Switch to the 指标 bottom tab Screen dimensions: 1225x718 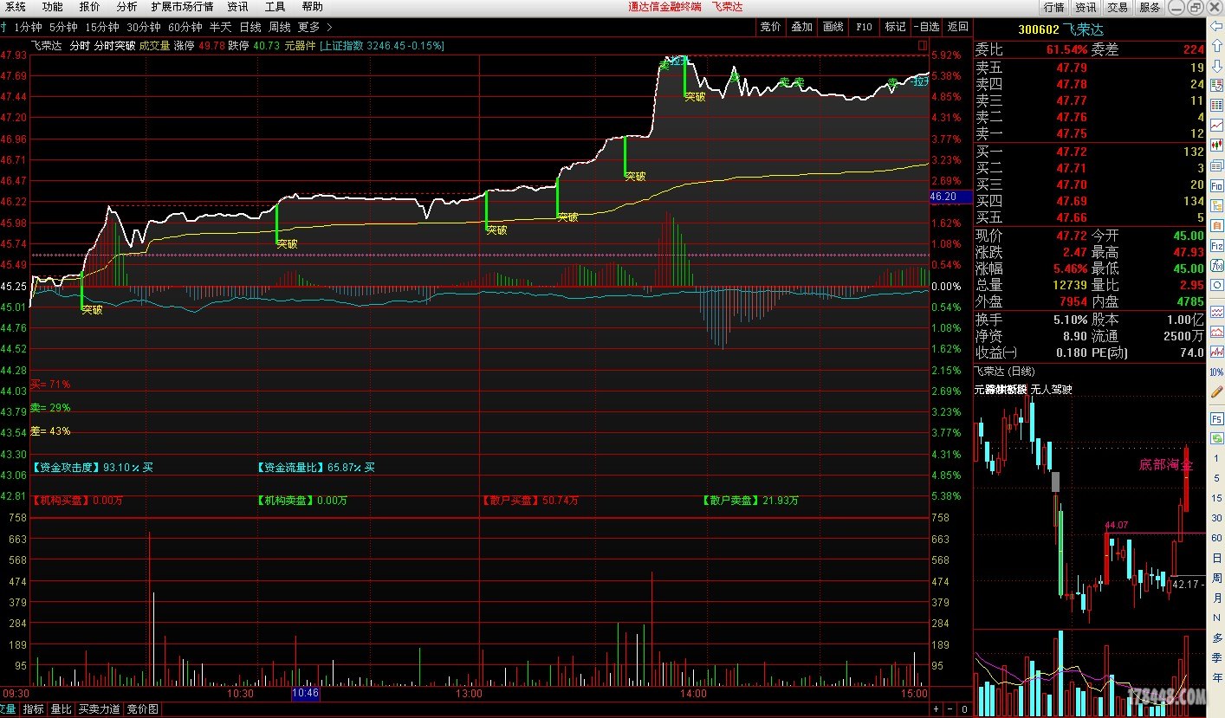click(33, 708)
